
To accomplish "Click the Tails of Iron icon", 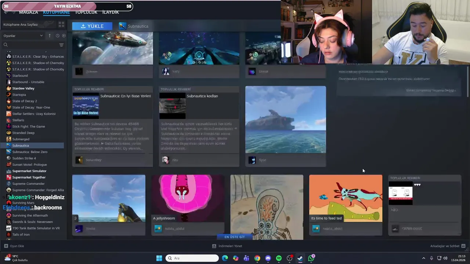I will 9,234.
